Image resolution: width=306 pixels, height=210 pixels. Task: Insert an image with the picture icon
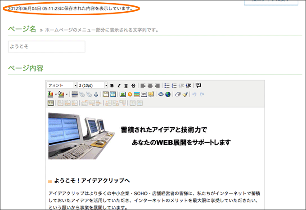click(x=122, y=94)
